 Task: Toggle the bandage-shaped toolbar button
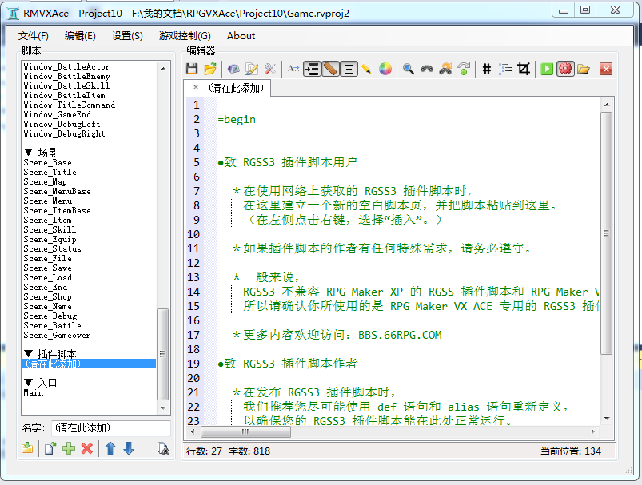(x=330, y=69)
